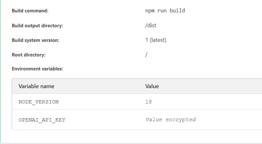Viewport: 262px width, 144px height.
Task: Click the environment variables table header row
Action: click(137, 86)
